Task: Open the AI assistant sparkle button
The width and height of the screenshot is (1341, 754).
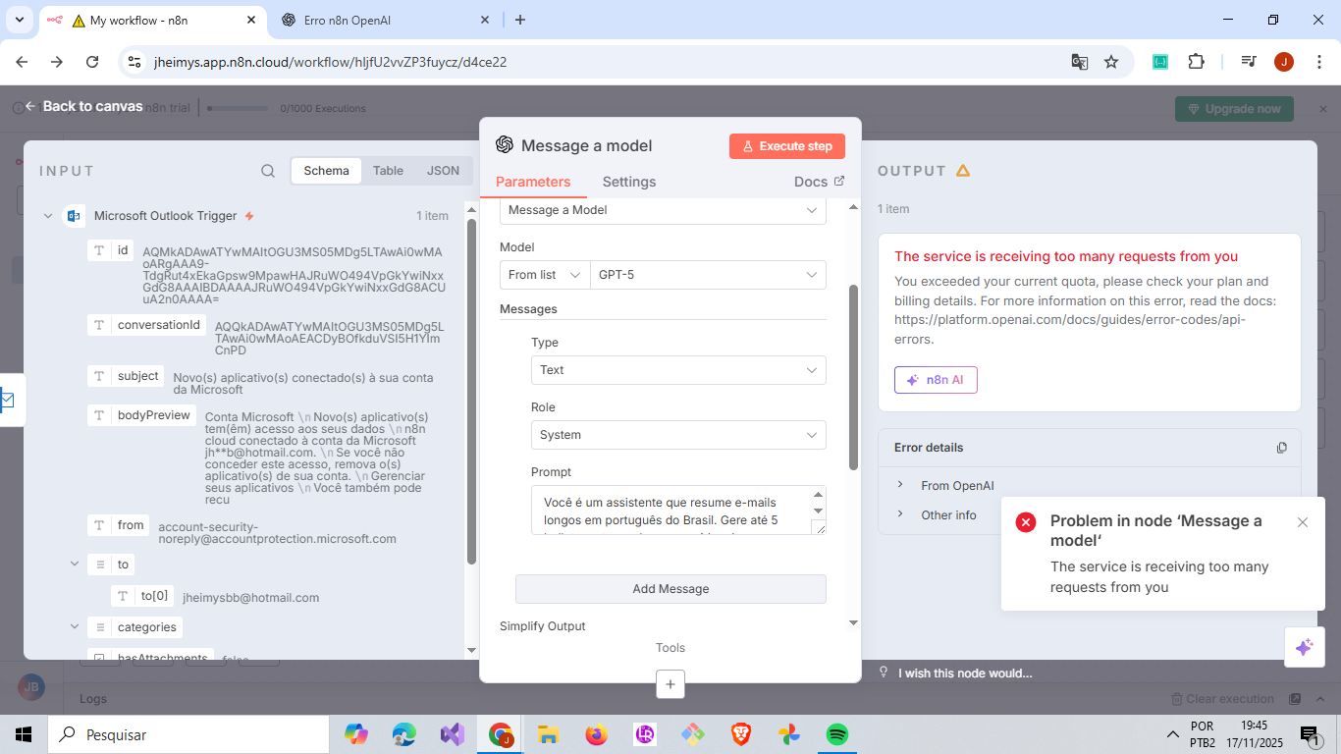Action: coord(1305,647)
